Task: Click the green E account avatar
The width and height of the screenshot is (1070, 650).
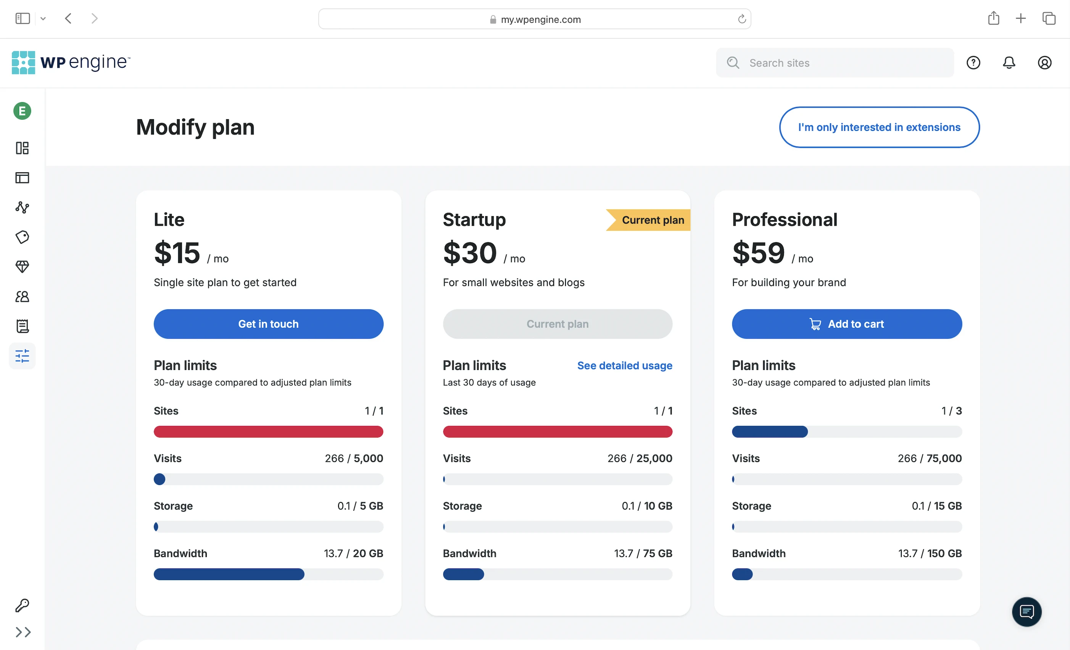Action: tap(22, 111)
